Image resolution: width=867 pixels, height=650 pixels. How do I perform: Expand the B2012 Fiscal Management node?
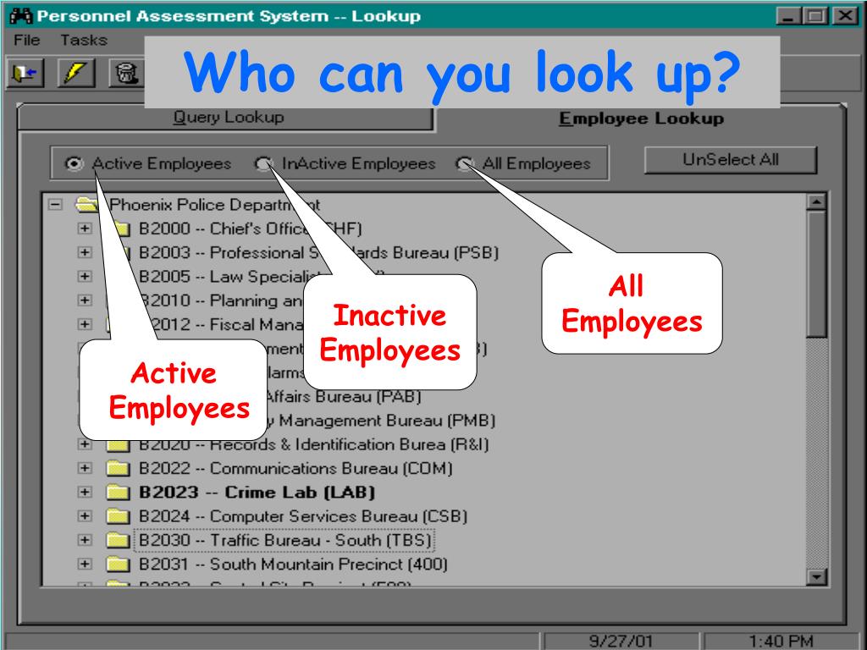tap(85, 324)
